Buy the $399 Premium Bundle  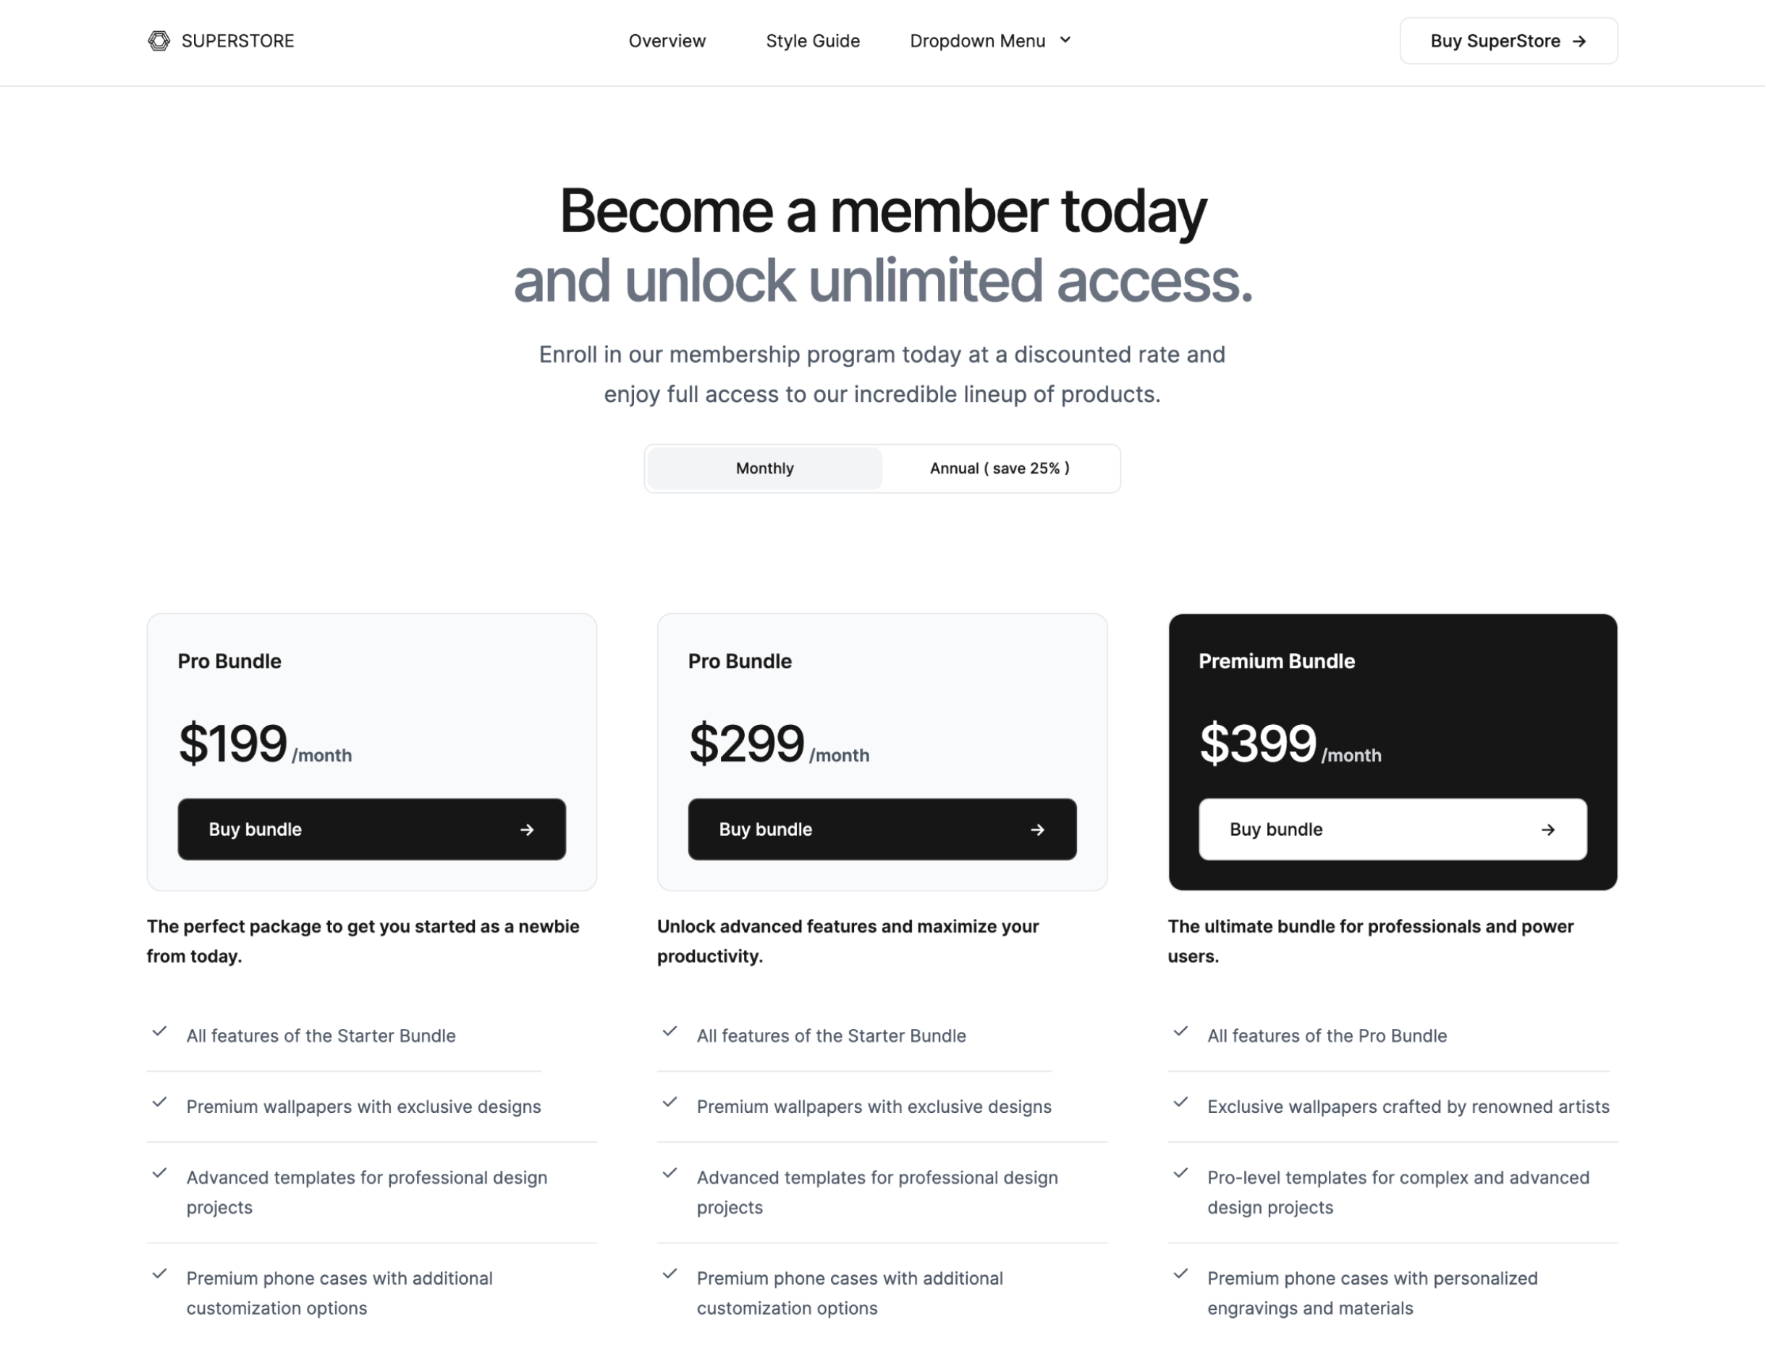tap(1393, 830)
